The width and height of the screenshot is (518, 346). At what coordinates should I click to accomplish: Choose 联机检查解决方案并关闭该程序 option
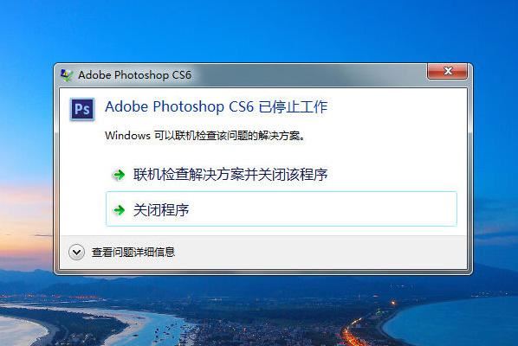pyautogui.click(x=230, y=175)
